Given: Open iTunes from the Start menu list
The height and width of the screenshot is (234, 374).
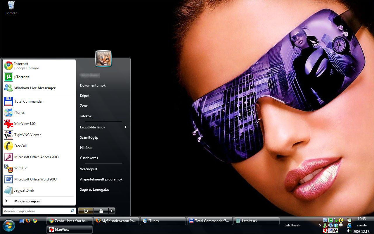Looking at the screenshot, I should click(x=39, y=113).
